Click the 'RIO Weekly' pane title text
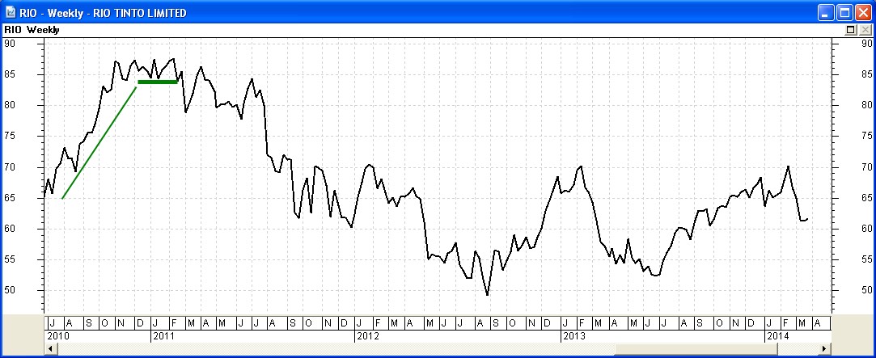Image resolution: width=876 pixels, height=358 pixels. pos(32,30)
